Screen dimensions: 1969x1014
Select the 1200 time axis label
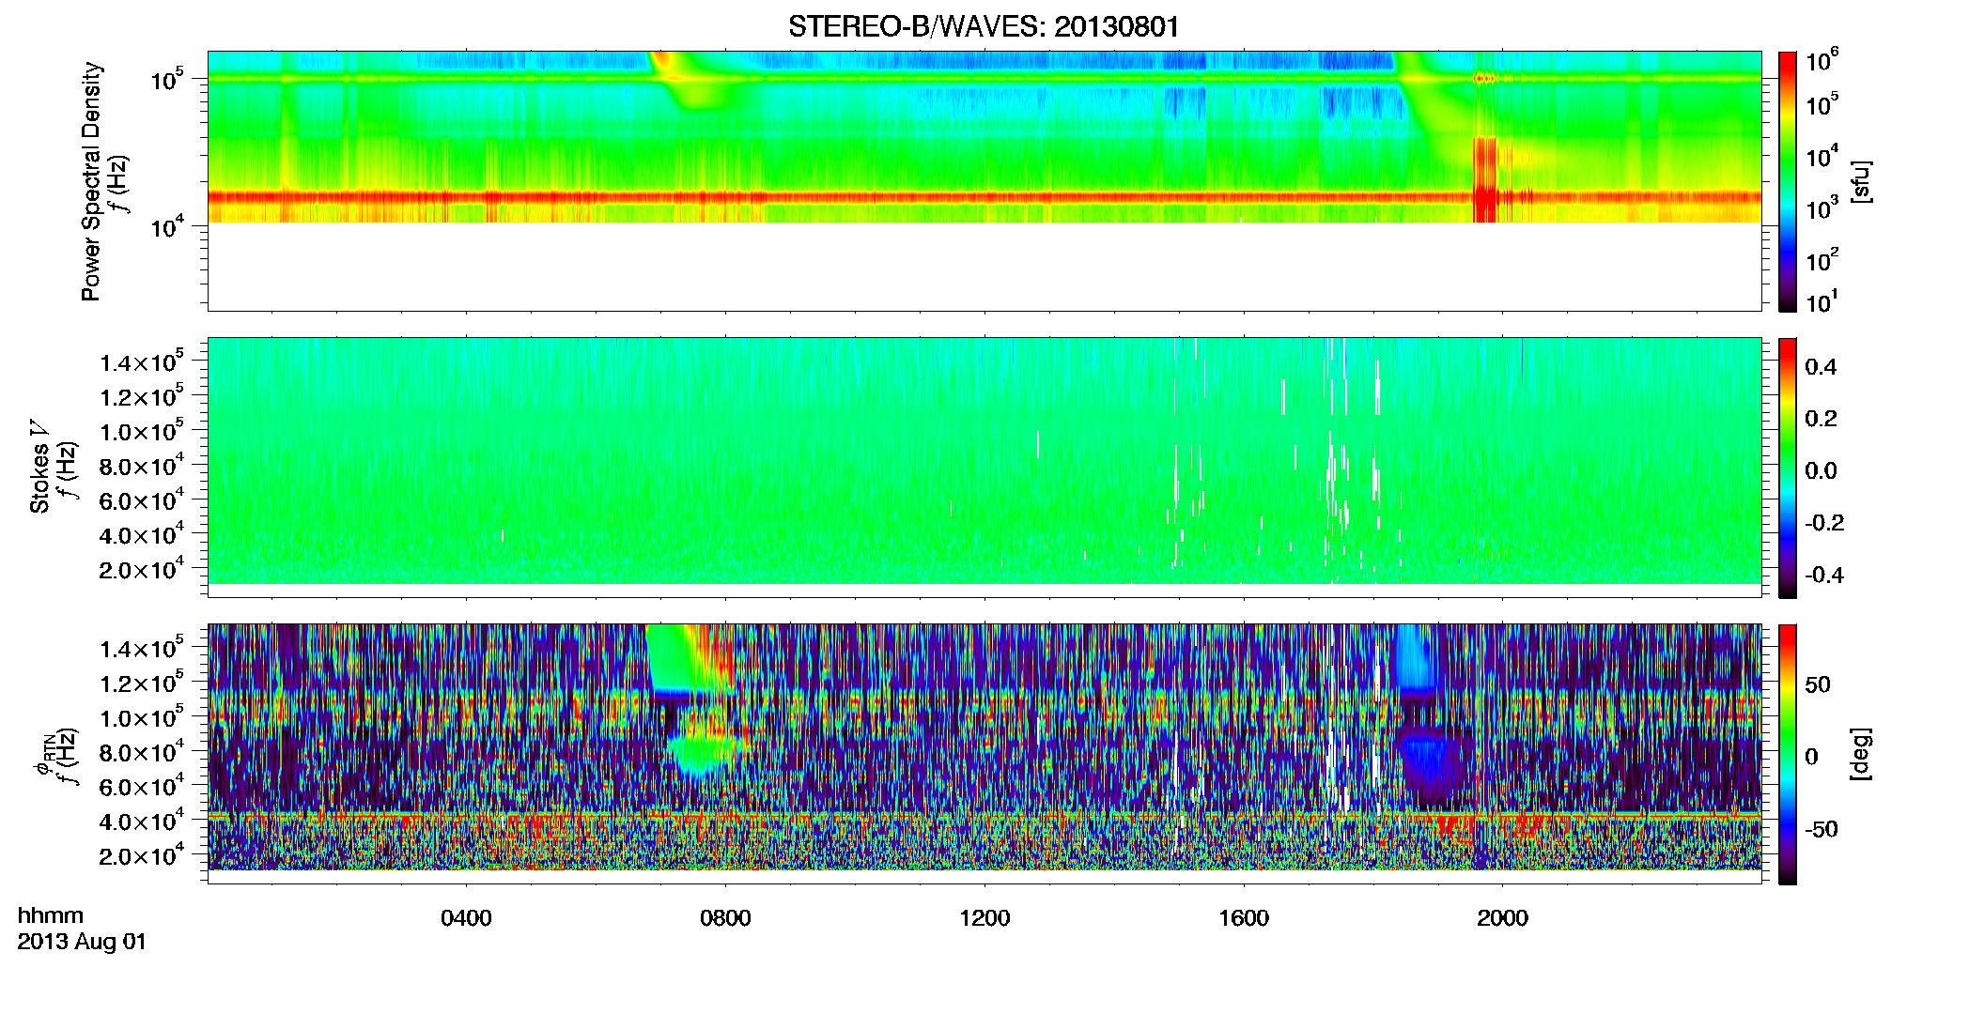tap(984, 918)
